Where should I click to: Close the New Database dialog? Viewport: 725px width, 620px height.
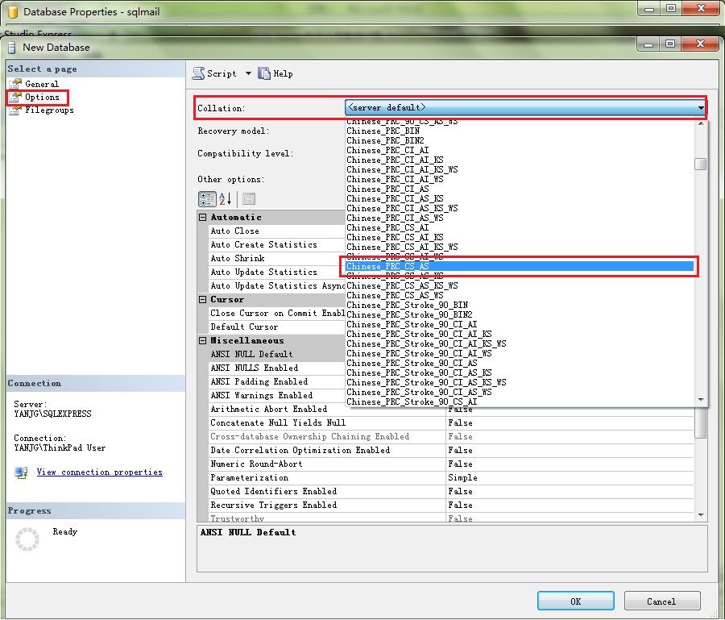[x=701, y=44]
